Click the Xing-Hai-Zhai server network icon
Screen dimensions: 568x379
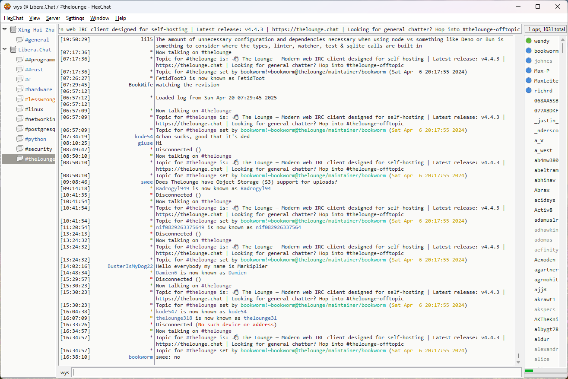[x=13, y=30]
